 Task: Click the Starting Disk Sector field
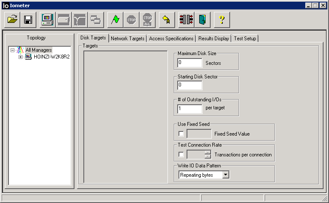point(190,85)
